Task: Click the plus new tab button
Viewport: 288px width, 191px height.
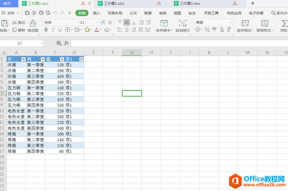Action: (x=252, y=3)
